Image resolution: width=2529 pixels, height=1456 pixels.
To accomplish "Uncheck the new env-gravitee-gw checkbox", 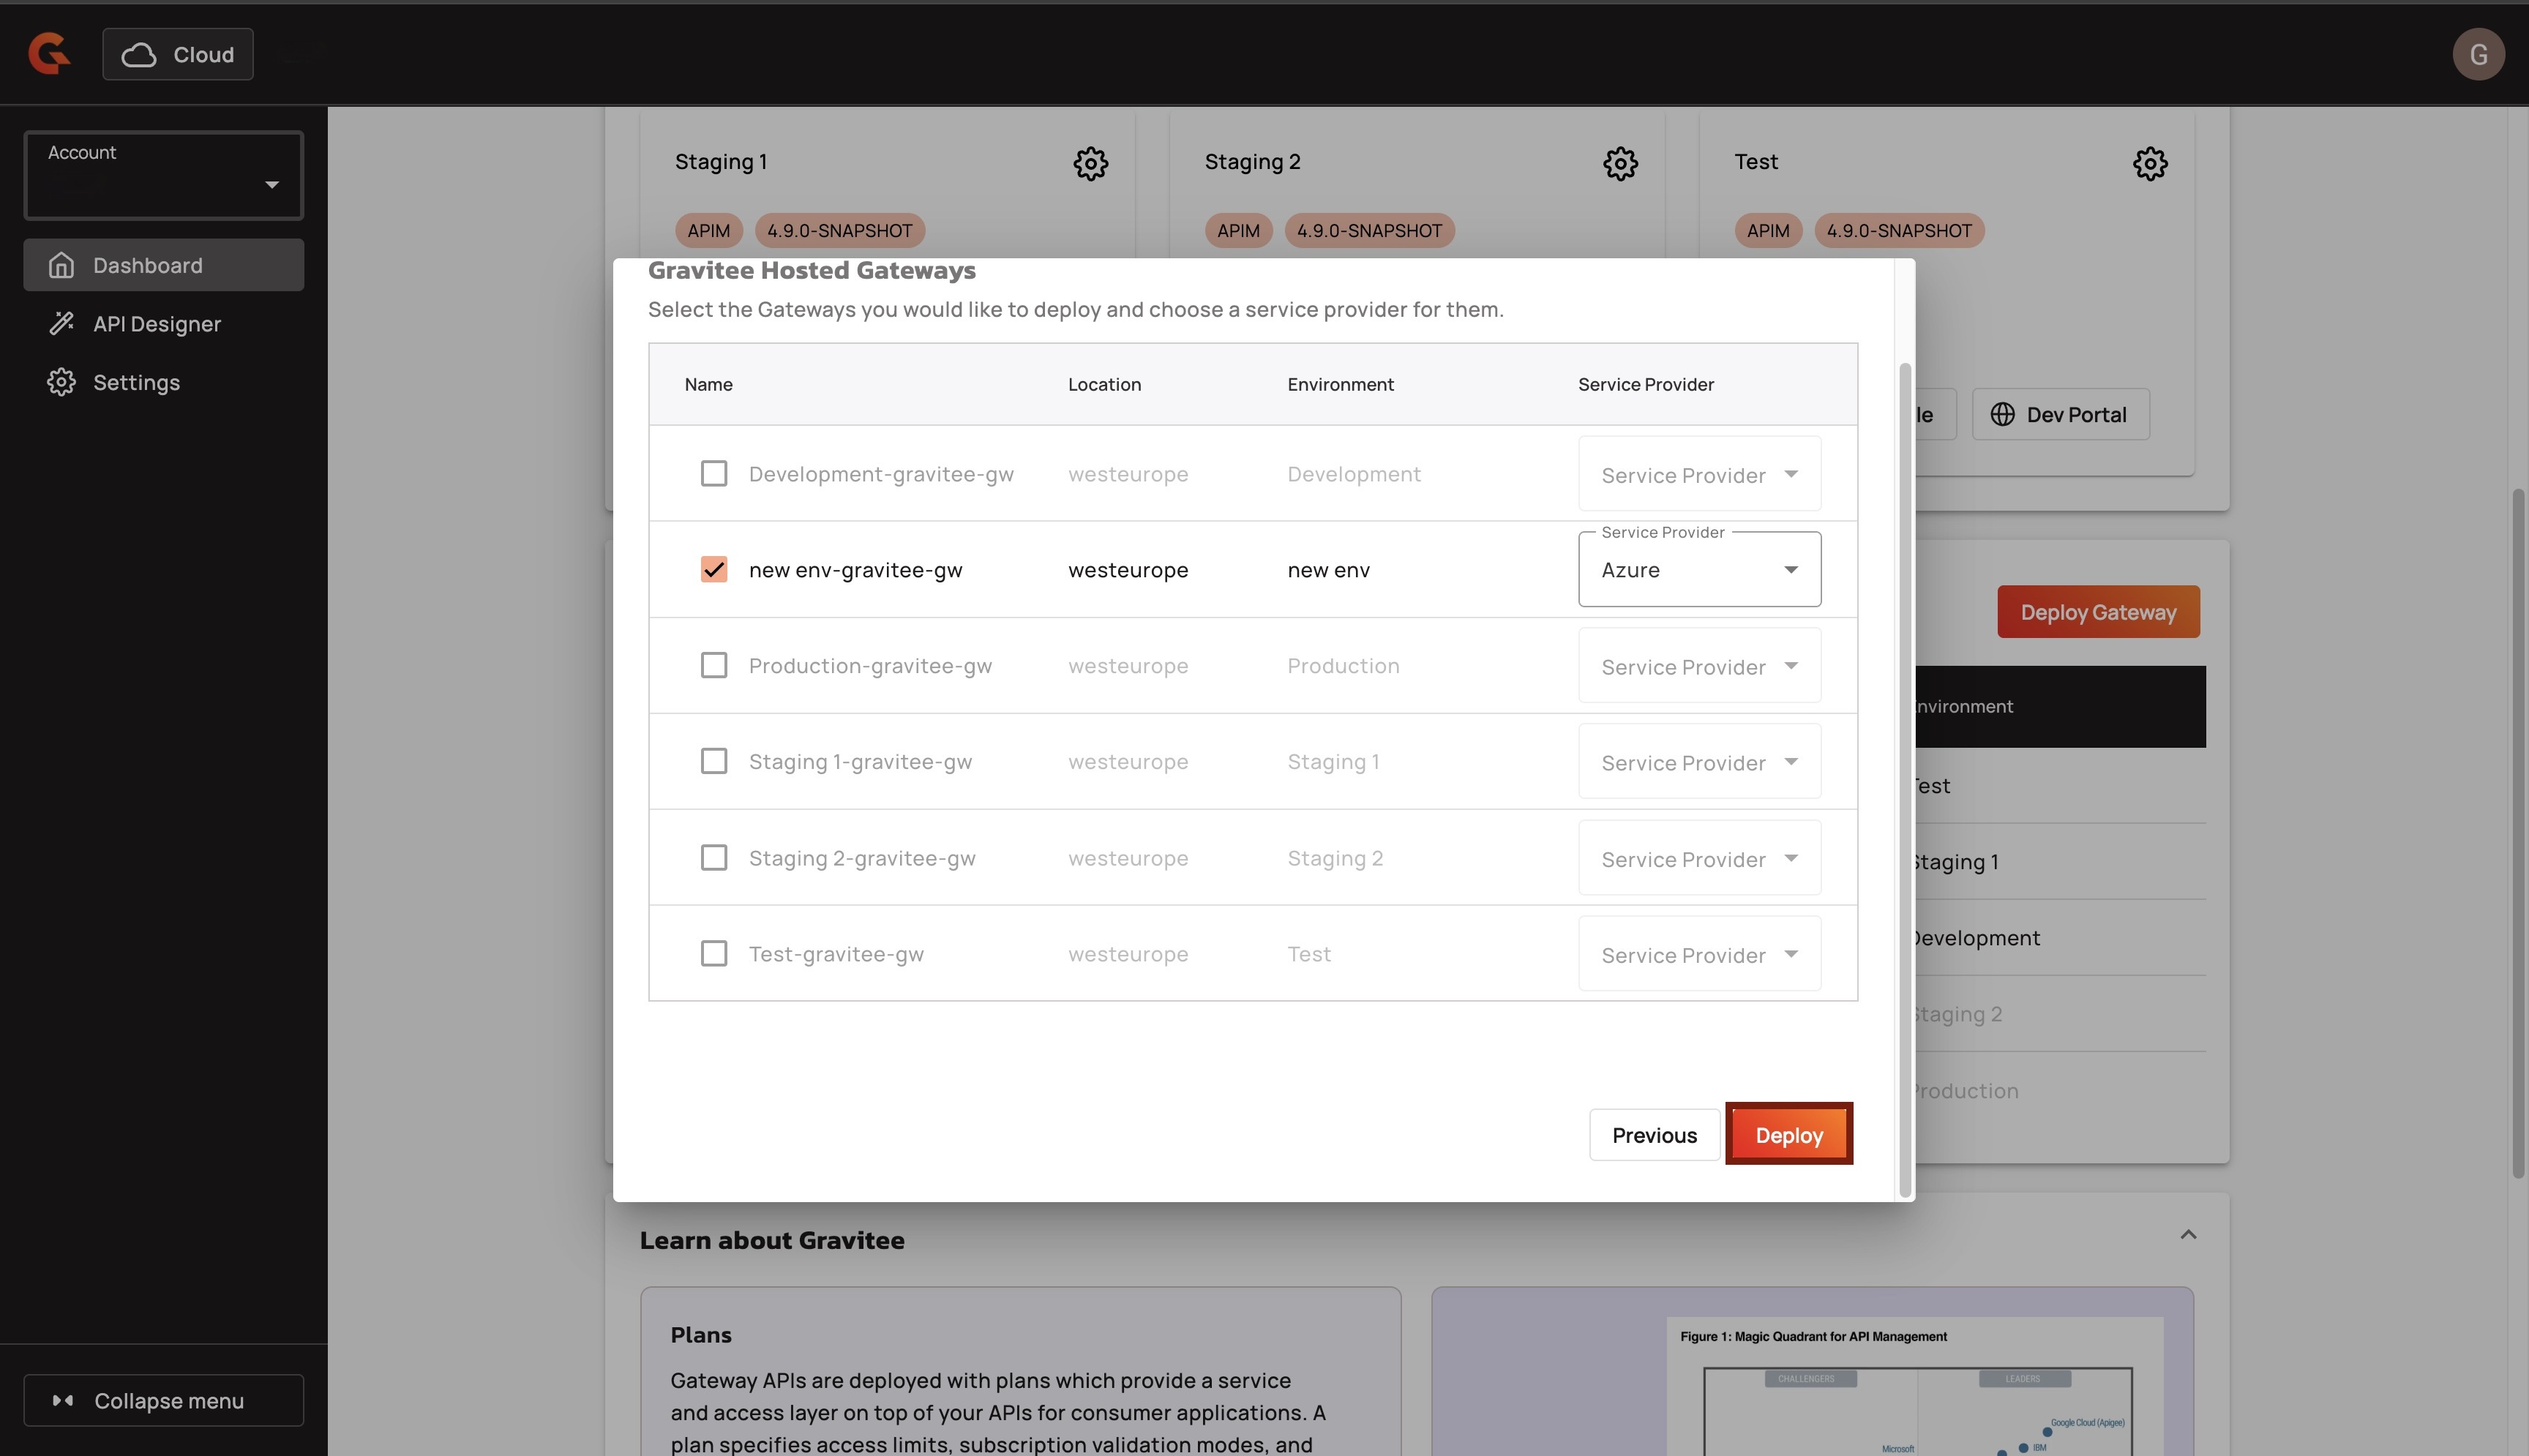I will (x=713, y=569).
